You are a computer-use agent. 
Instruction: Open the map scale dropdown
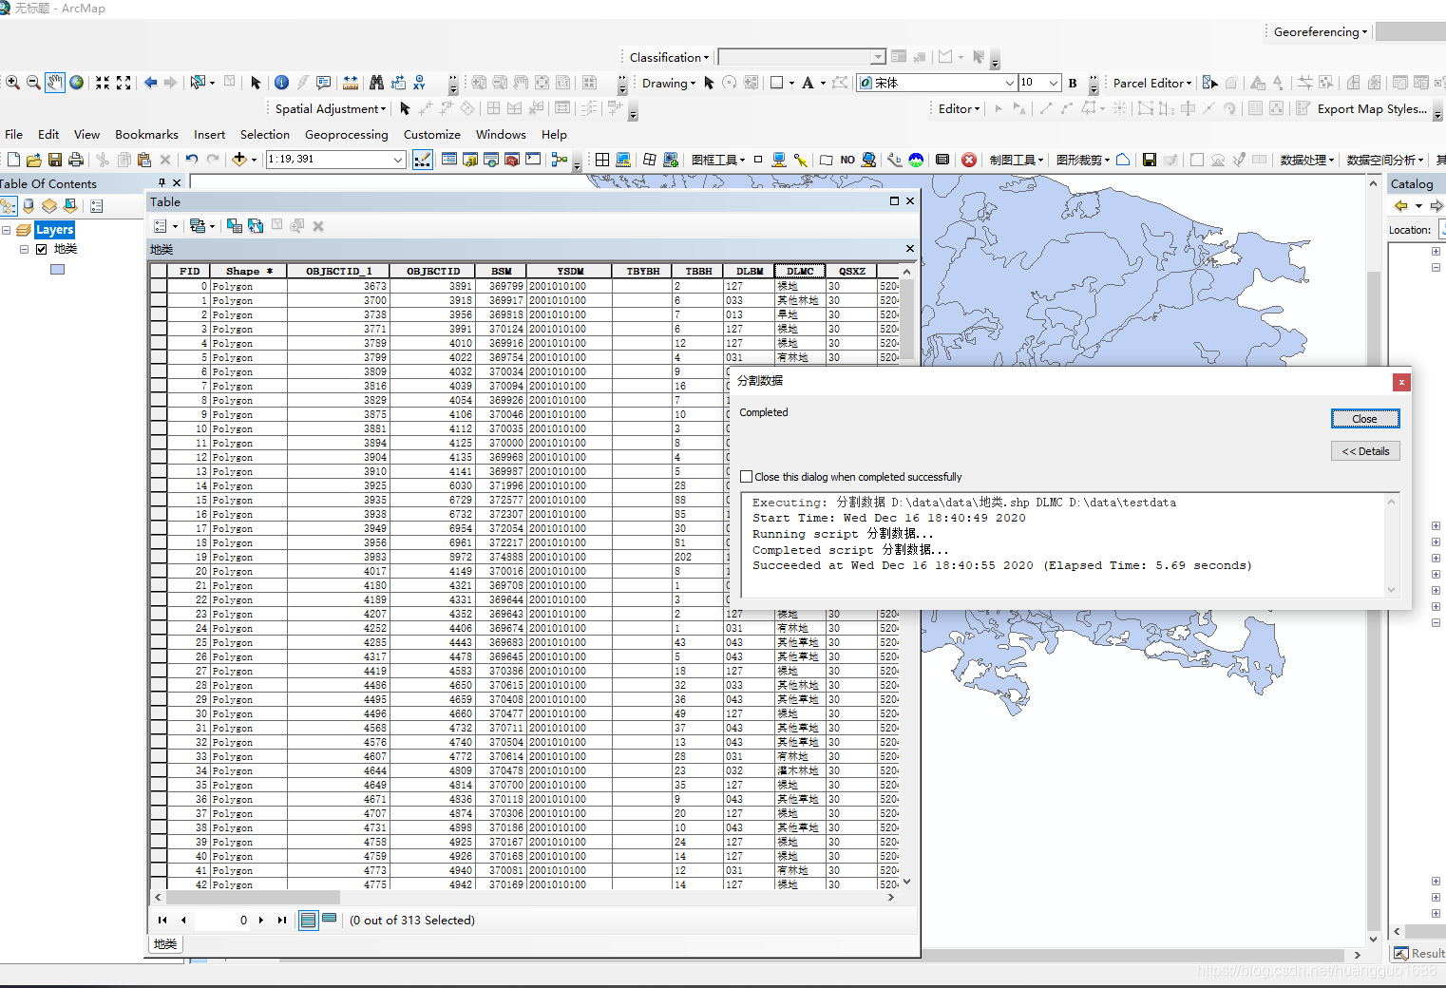[398, 160]
